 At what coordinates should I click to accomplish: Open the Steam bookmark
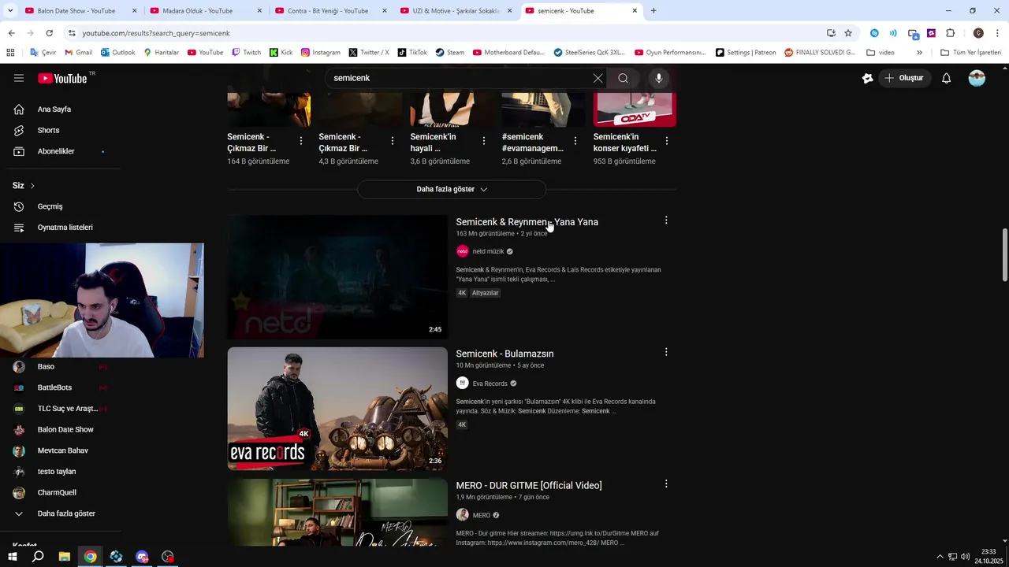449,53
